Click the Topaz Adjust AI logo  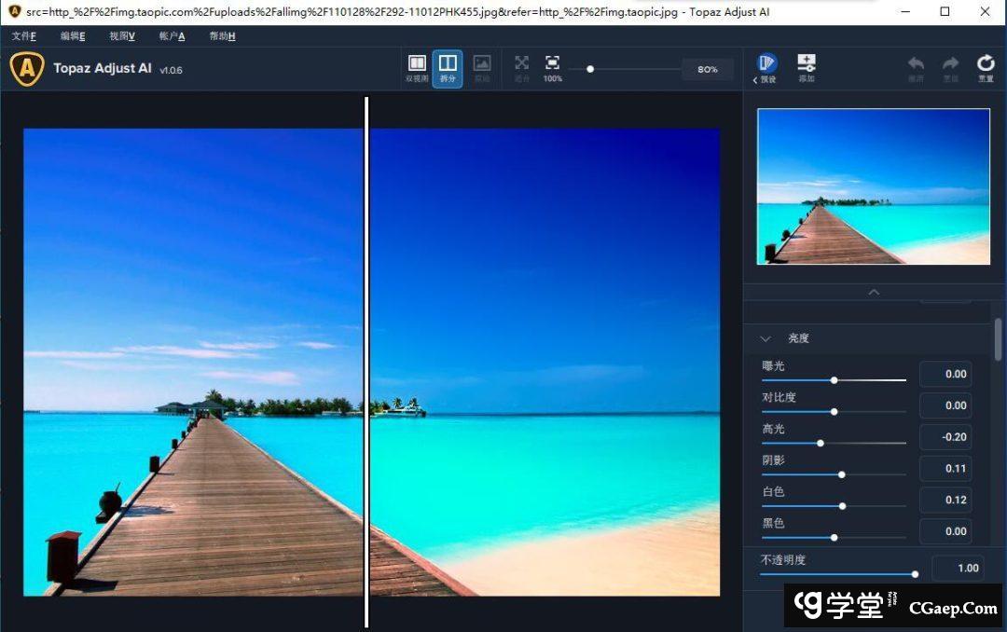[27, 69]
